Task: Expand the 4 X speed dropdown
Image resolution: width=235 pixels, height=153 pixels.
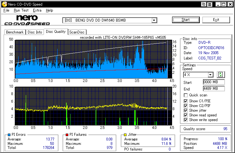Action: coord(210,75)
